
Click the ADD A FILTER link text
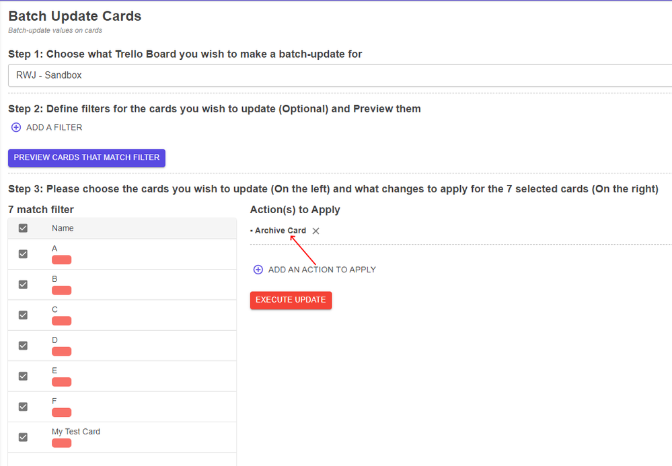point(54,127)
